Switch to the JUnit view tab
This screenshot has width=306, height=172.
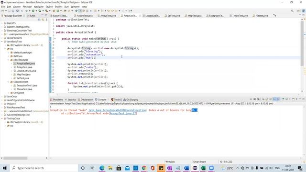31,16
